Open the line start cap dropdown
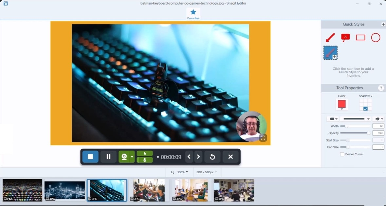386x206 pixels. click(x=333, y=119)
